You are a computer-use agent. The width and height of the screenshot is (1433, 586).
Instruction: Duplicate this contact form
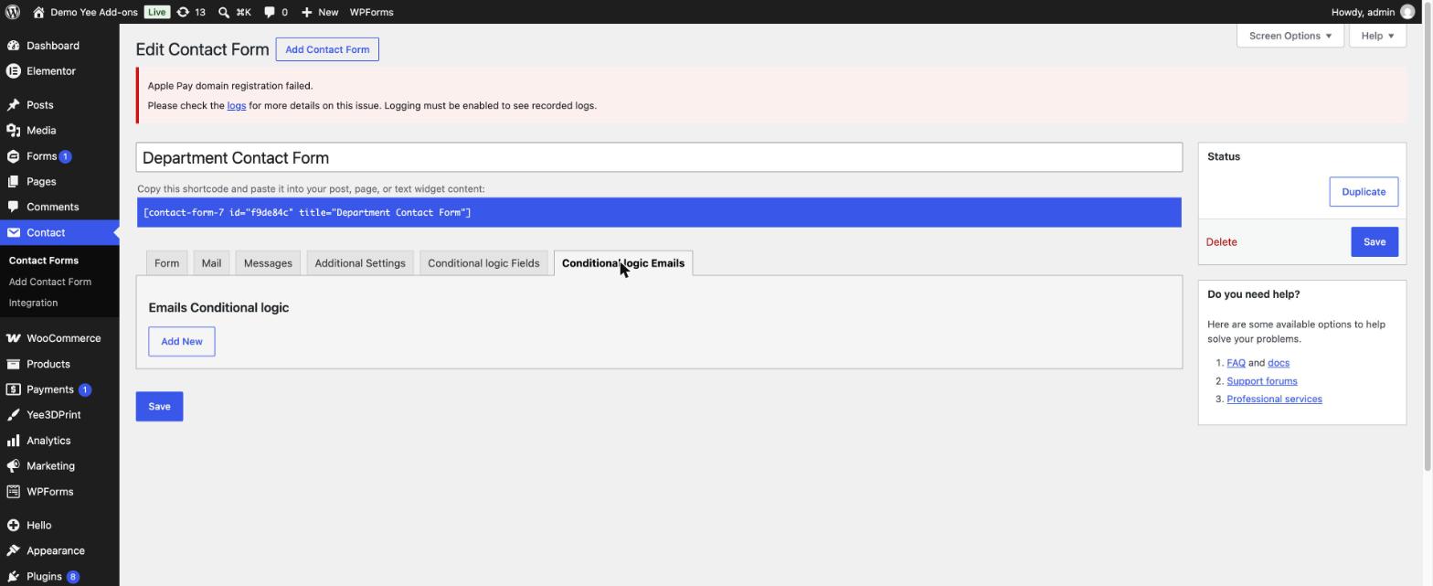[x=1364, y=192]
